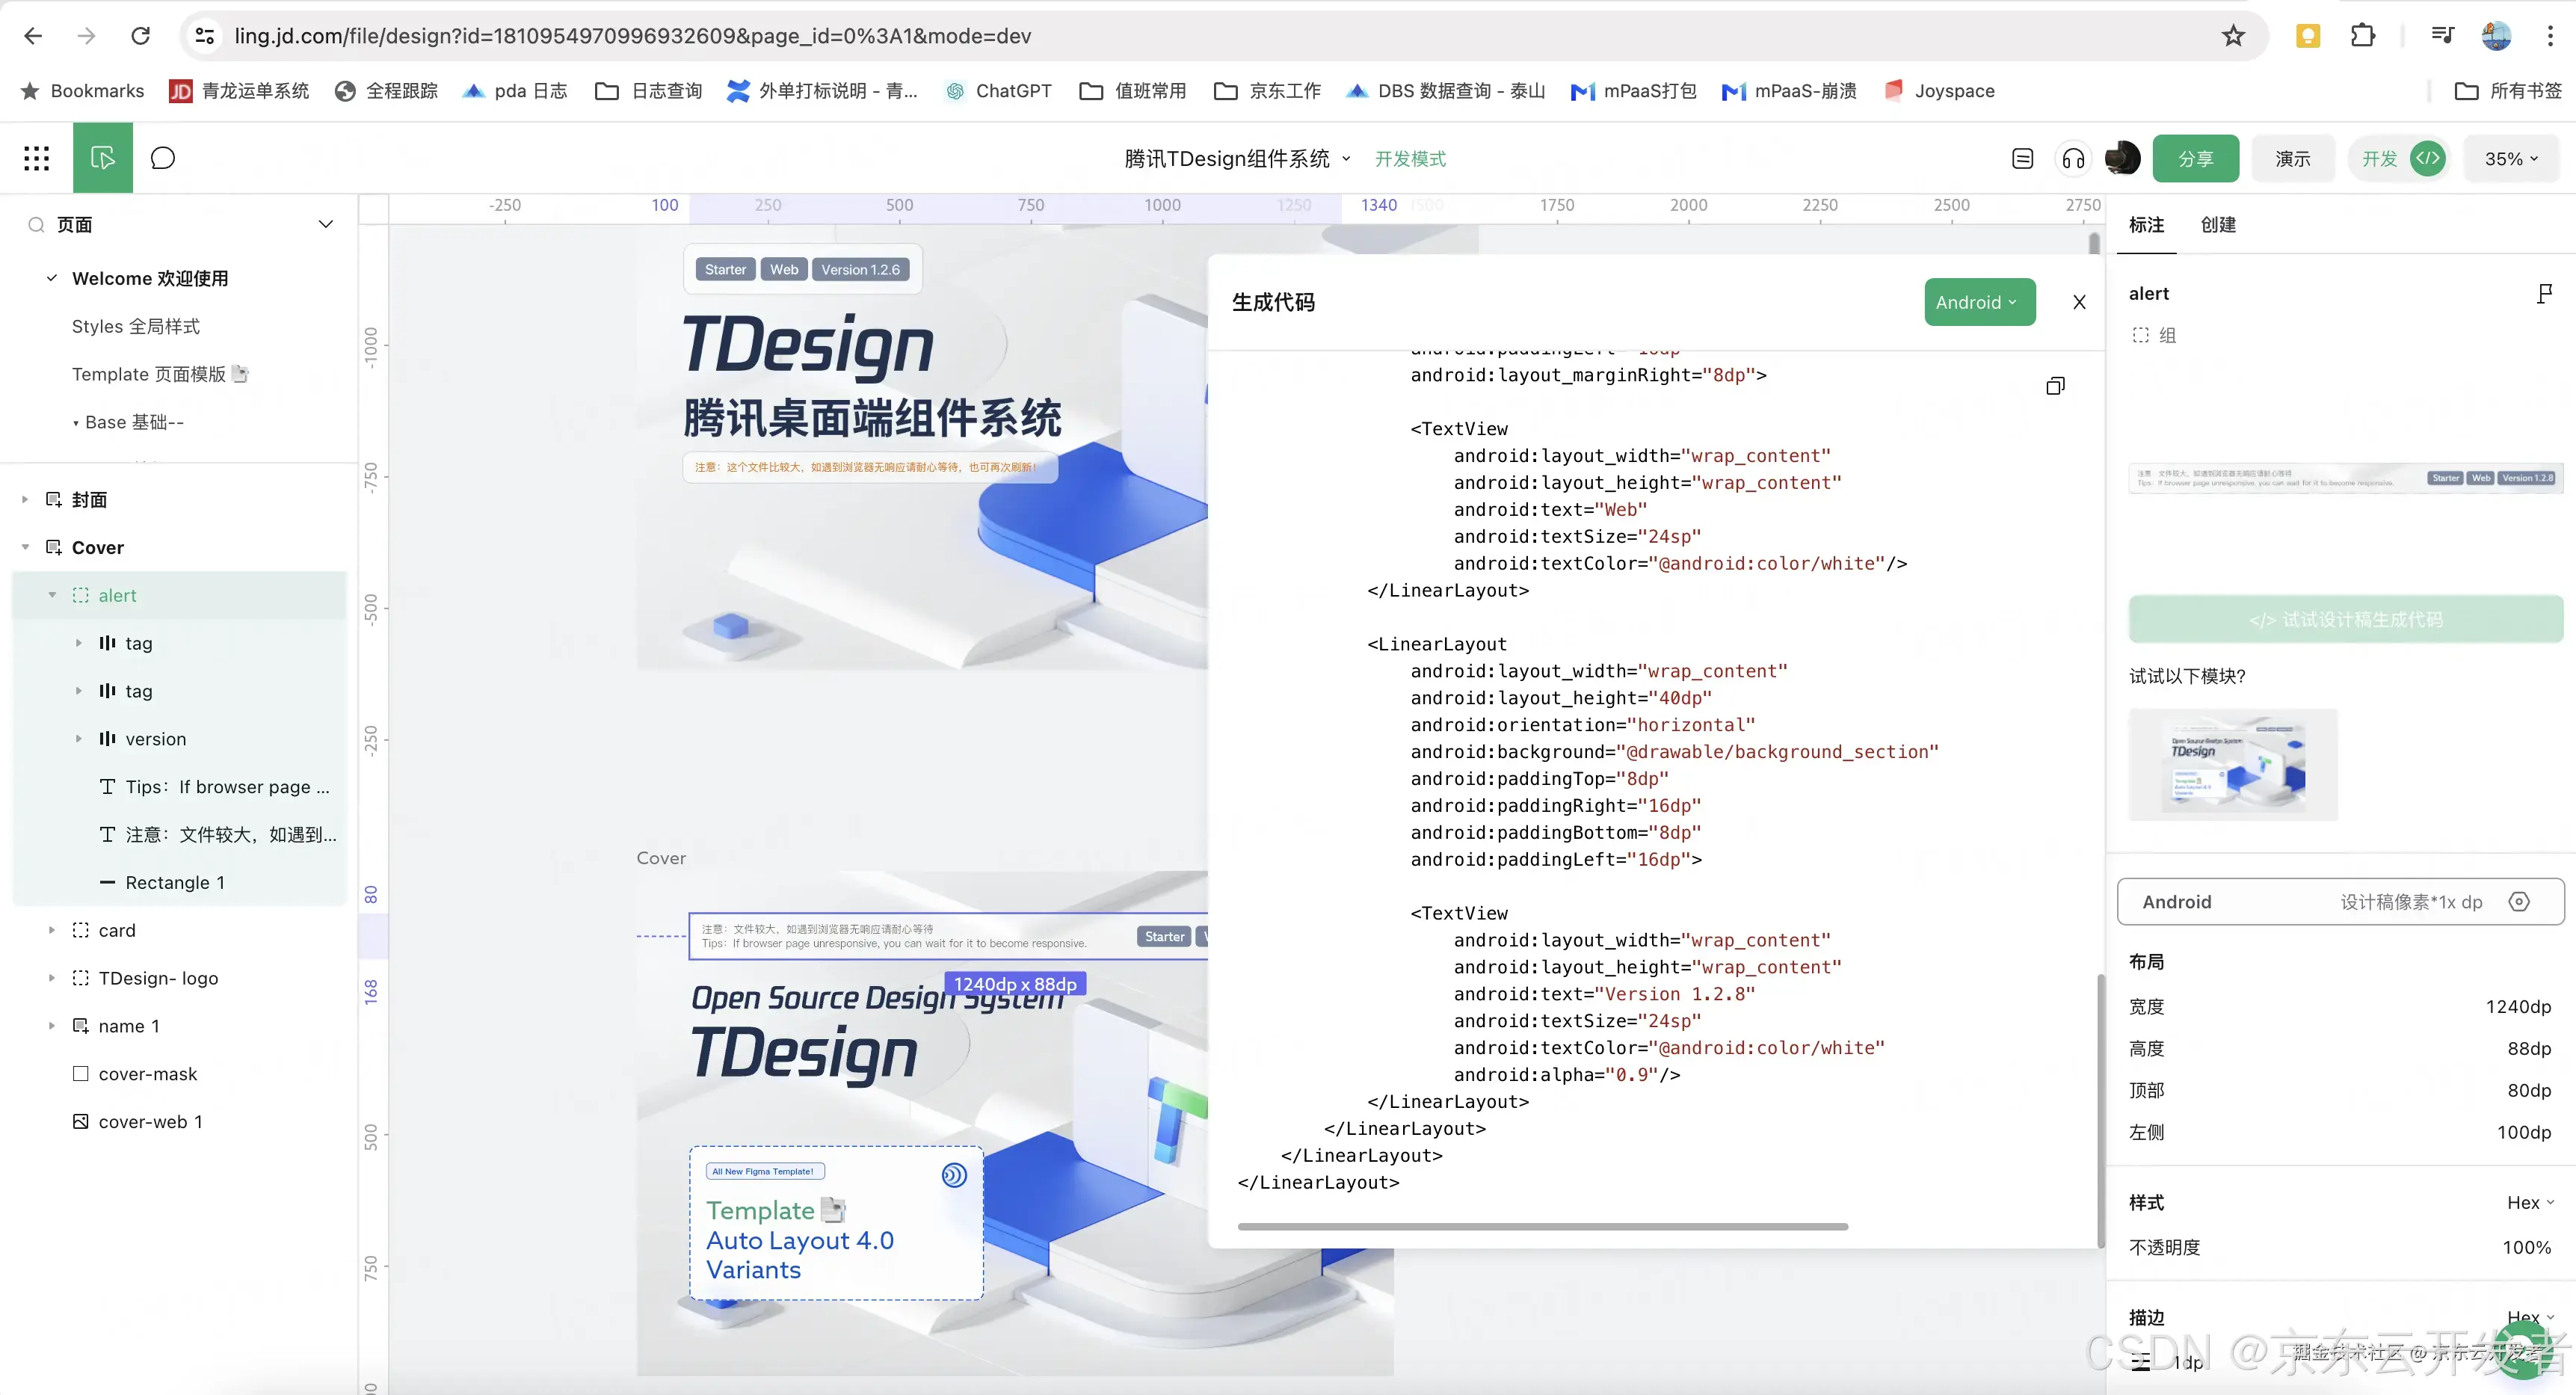
Task: Open file name 腾讯TDesign组件系统 dropdown
Action: coord(1238,159)
